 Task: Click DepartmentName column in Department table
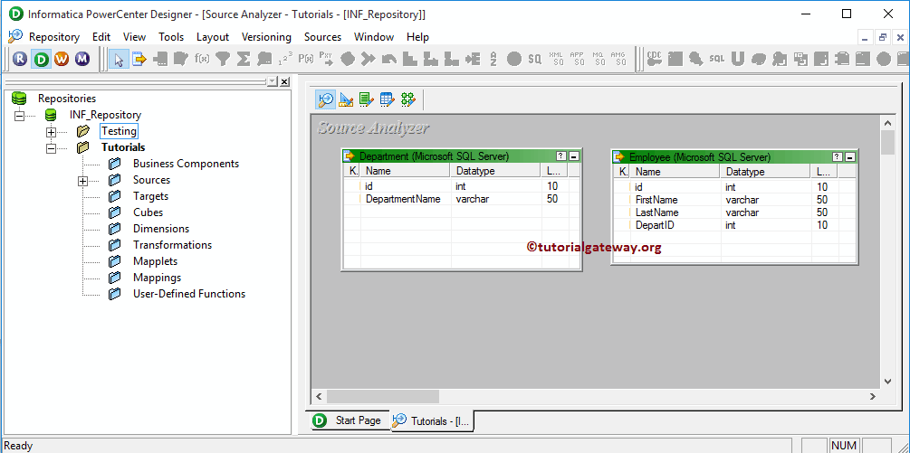point(403,199)
